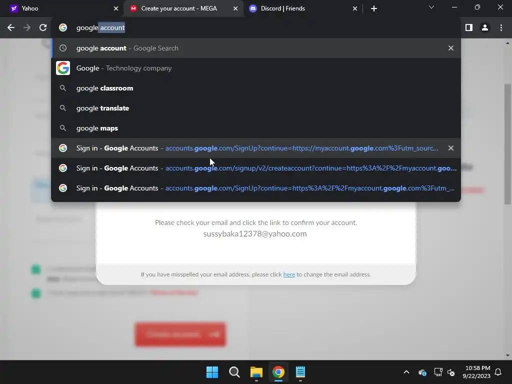Close the Yahoo tab
This screenshot has width=512, height=384.
coord(116,8)
